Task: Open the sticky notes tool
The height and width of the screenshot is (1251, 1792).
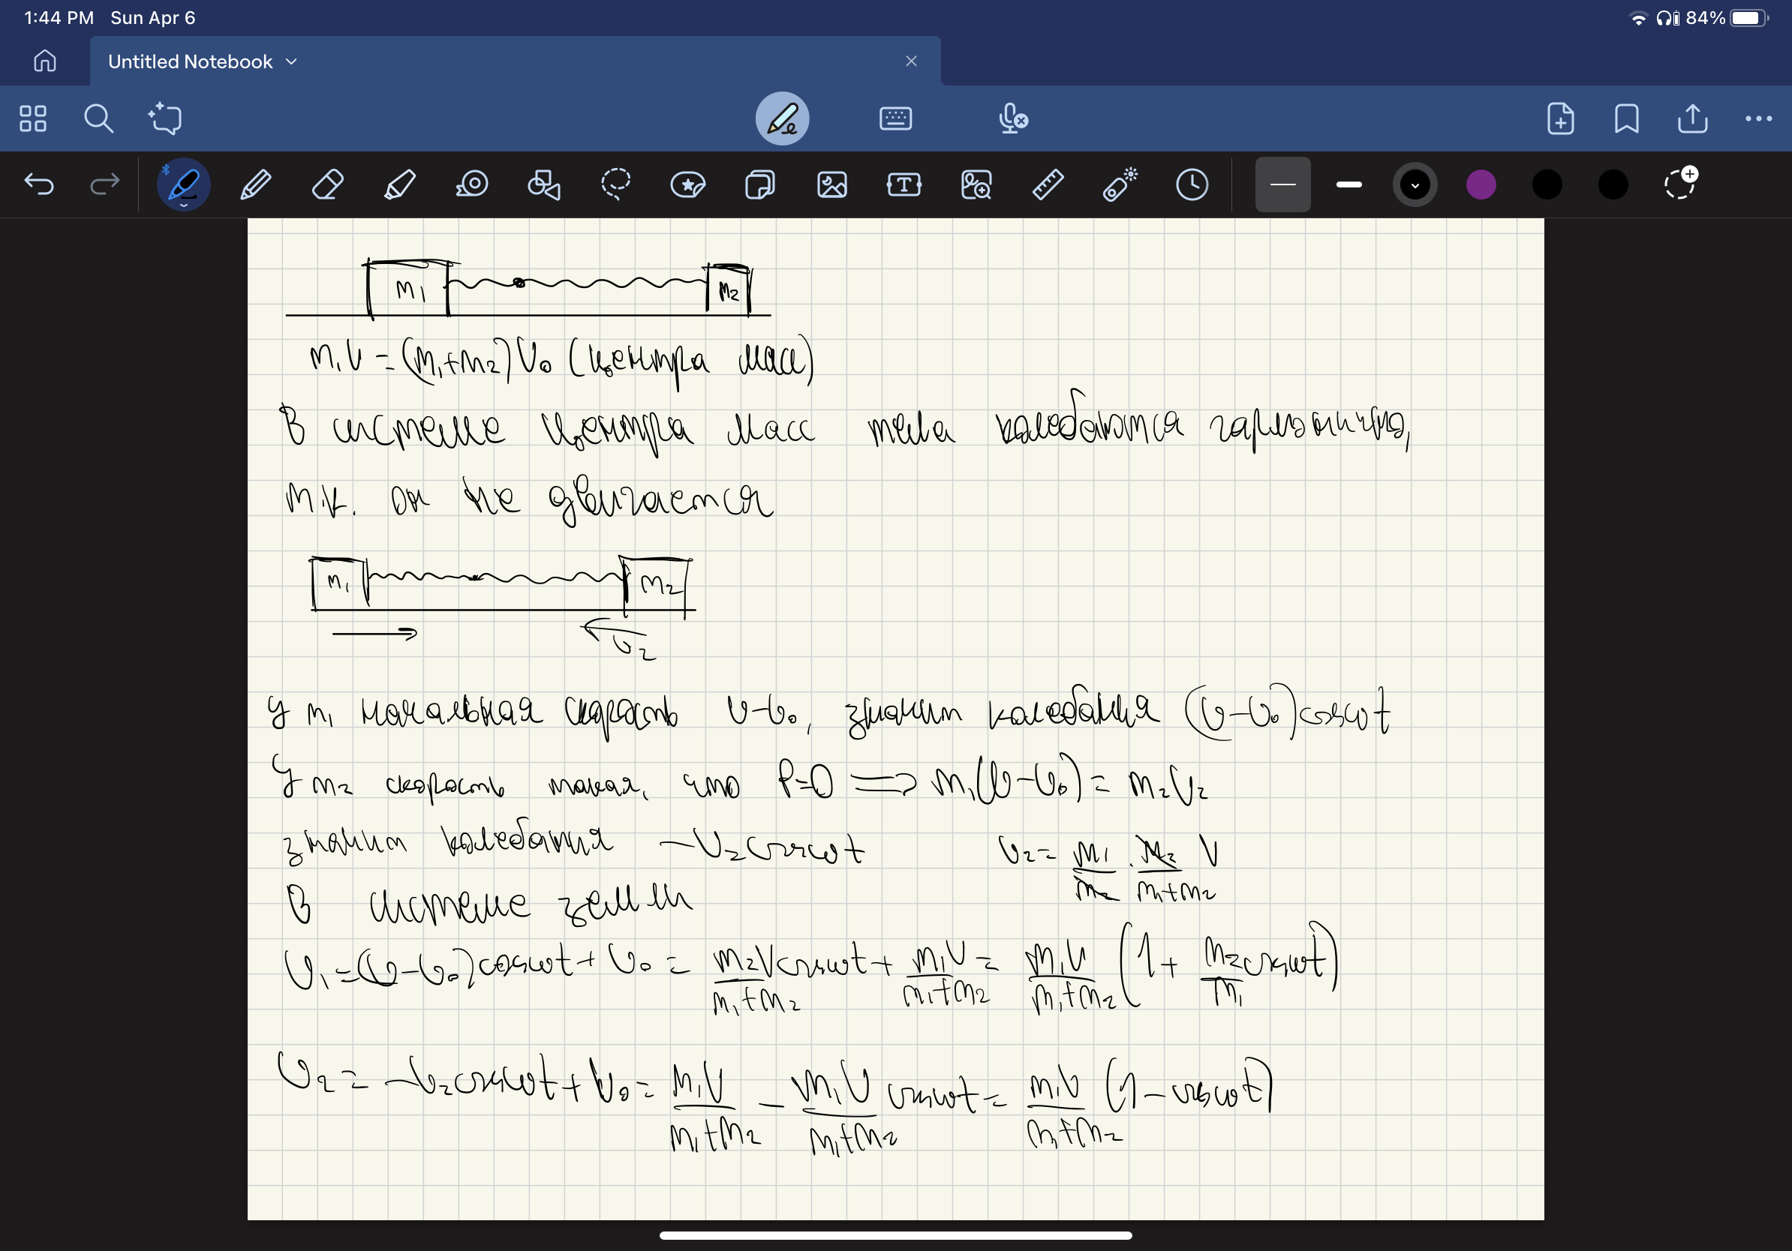Action: pos(760,184)
